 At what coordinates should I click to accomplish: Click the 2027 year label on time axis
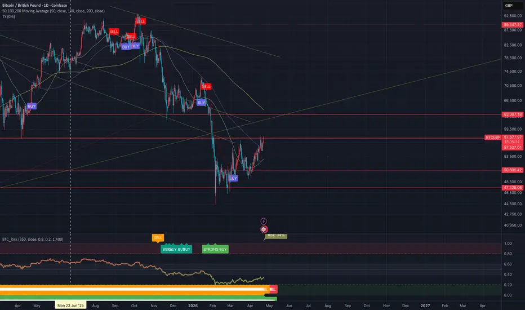point(425,305)
